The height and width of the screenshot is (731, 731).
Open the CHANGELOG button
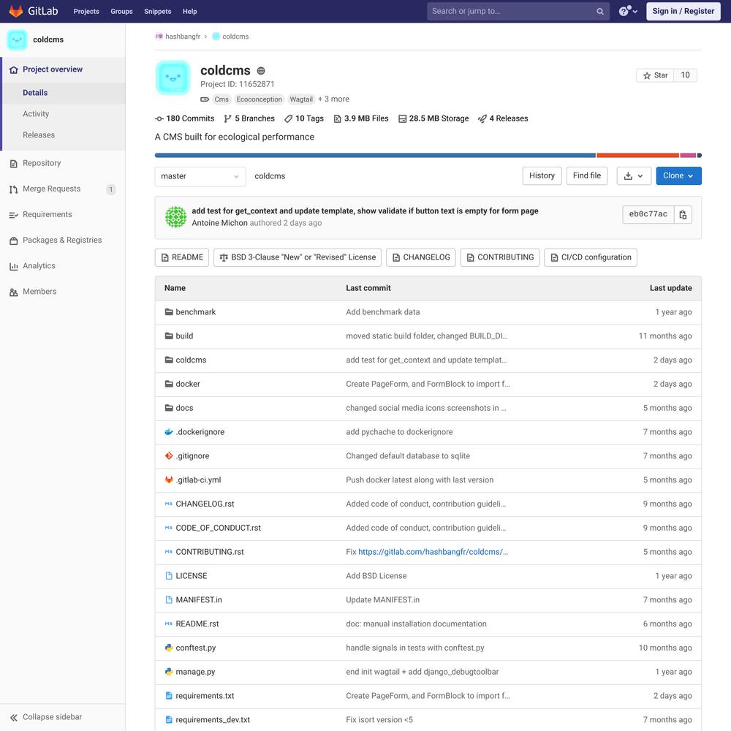(x=421, y=258)
